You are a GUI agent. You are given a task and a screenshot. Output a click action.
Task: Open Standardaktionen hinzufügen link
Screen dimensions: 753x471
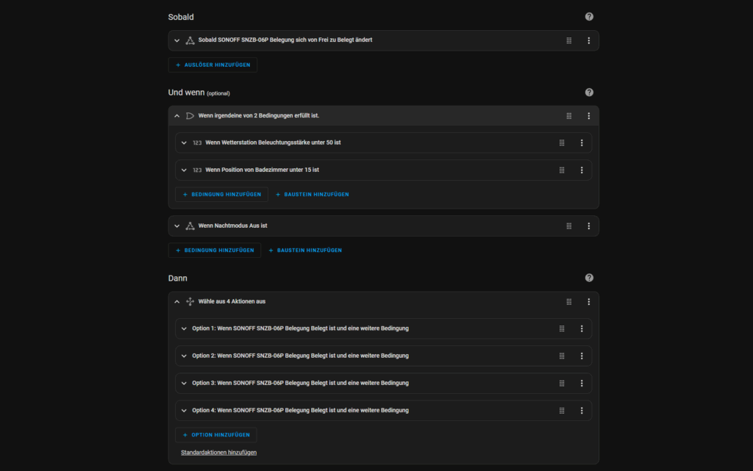click(218, 453)
